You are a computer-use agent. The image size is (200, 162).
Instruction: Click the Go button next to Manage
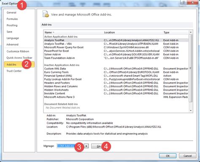coord(98,146)
